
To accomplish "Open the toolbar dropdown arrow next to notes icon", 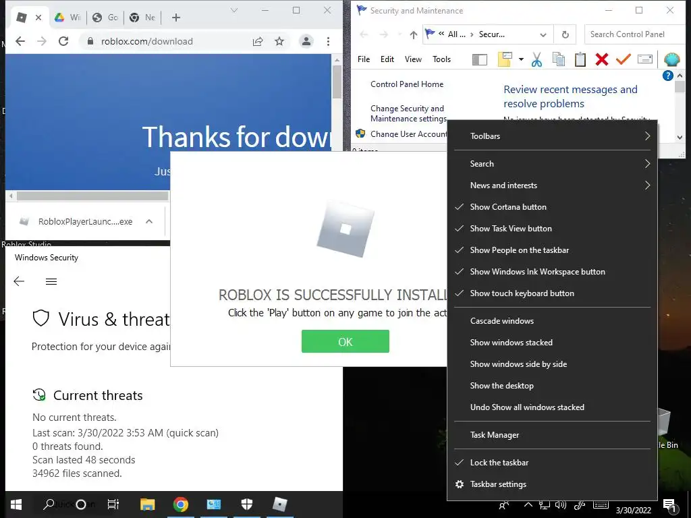I will tap(521, 59).
